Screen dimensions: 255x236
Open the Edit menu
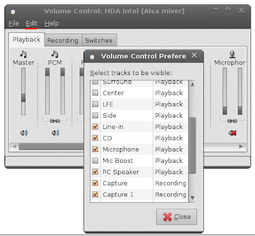tap(32, 24)
